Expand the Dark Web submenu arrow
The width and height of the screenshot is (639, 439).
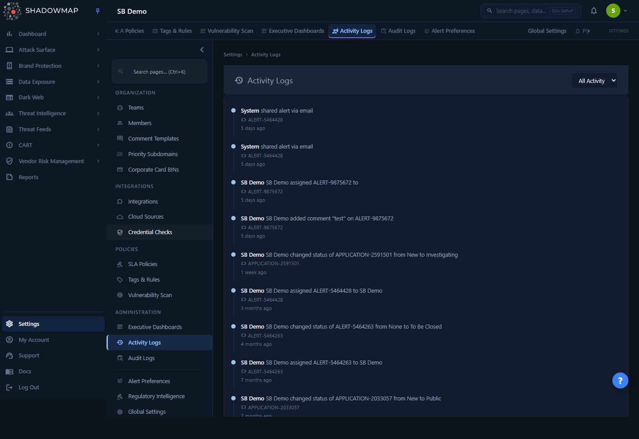[x=98, y=98]
